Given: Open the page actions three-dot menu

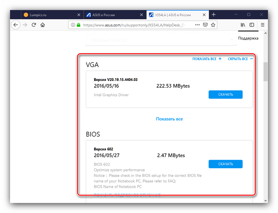Looking at the screenshot, I should tap(197, 25).
